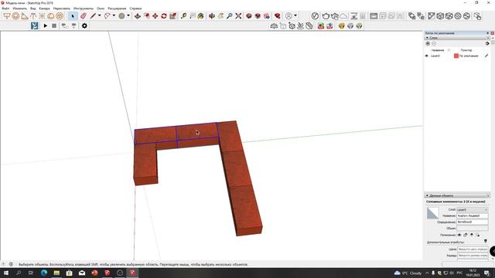The width and height of the screenshot is (495, 278).
Task: Open the Вид menu
Action: click(x=32, y=8)
